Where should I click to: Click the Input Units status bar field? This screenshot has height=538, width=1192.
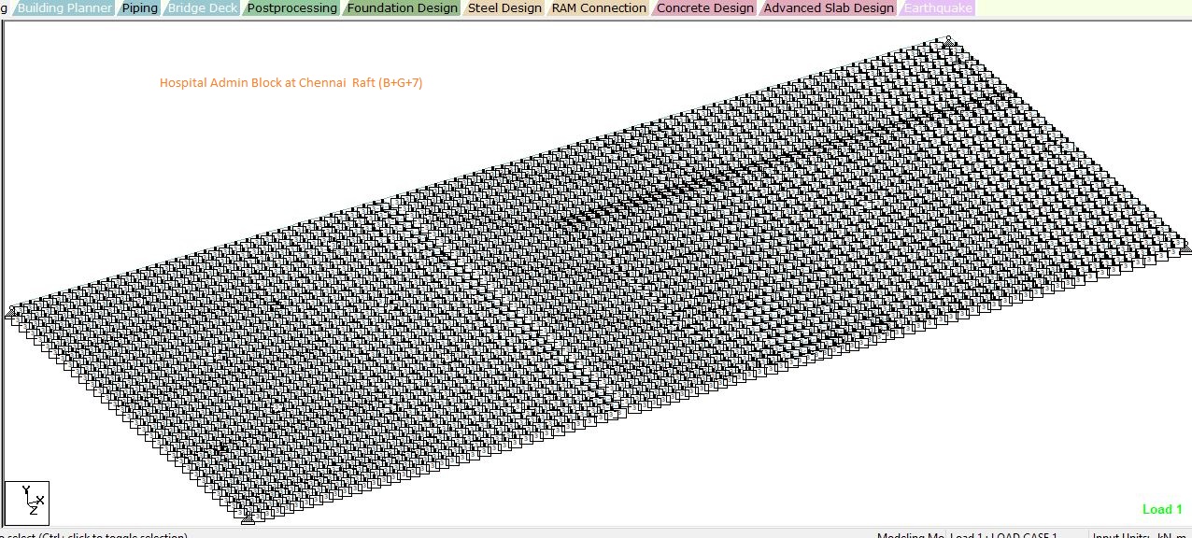click(1138, 535)
